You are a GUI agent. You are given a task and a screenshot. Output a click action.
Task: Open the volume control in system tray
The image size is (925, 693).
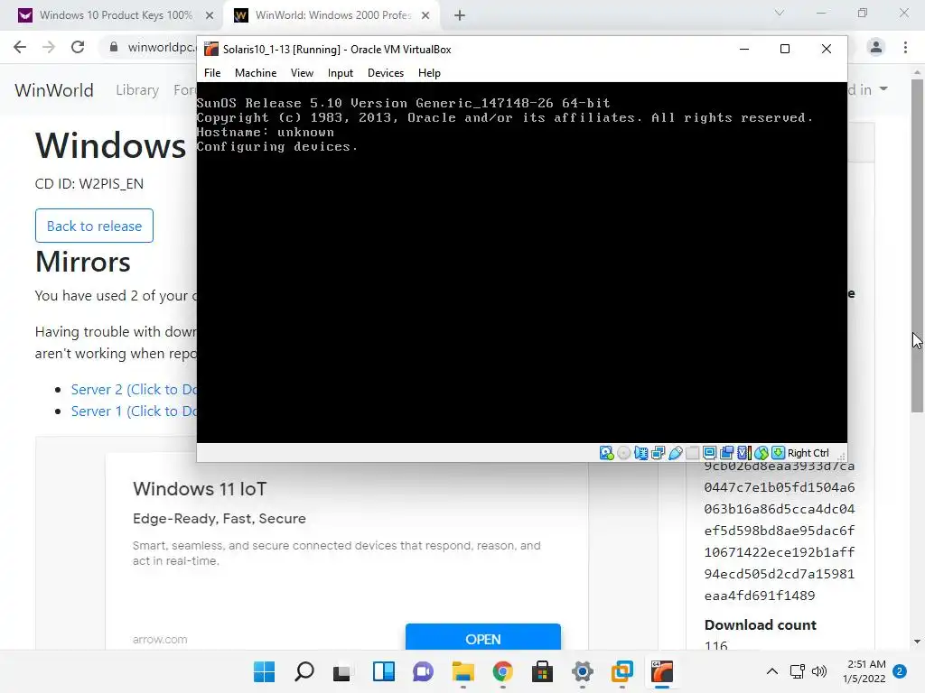click(x=819, y=671)
